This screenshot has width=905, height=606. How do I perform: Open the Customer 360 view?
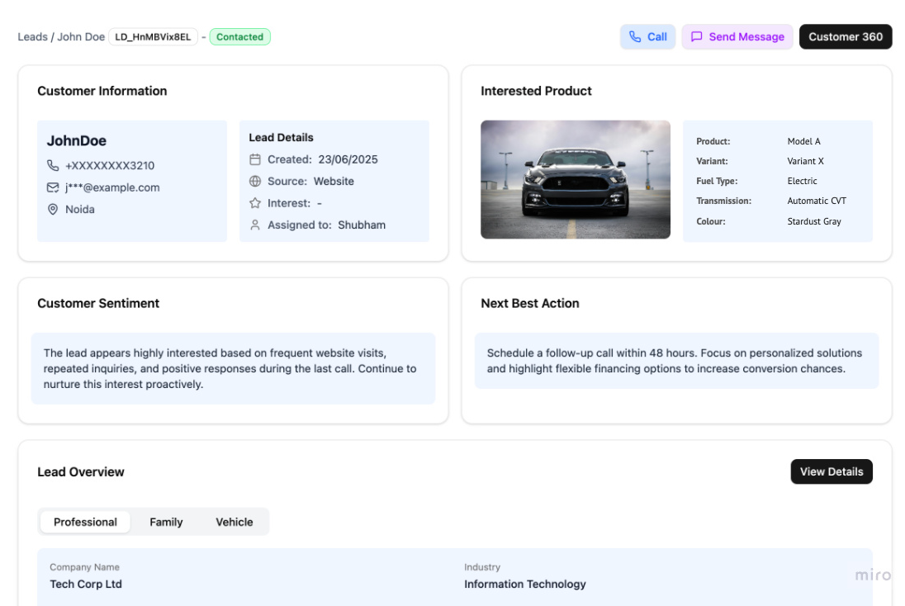click(x=845, y=36)
